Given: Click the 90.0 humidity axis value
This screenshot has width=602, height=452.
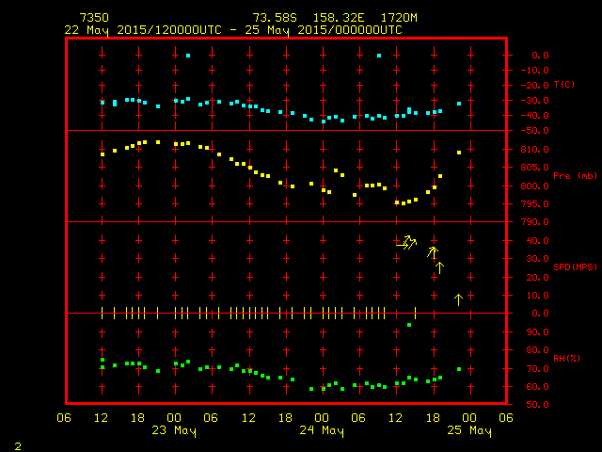Looking at the screenshot, I should pyautogui.click(x=537, y=332).
